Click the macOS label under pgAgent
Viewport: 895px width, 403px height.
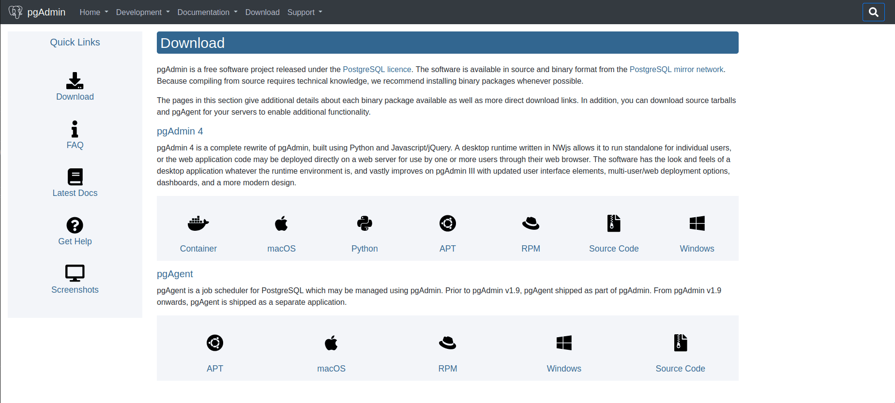(331, 369)
